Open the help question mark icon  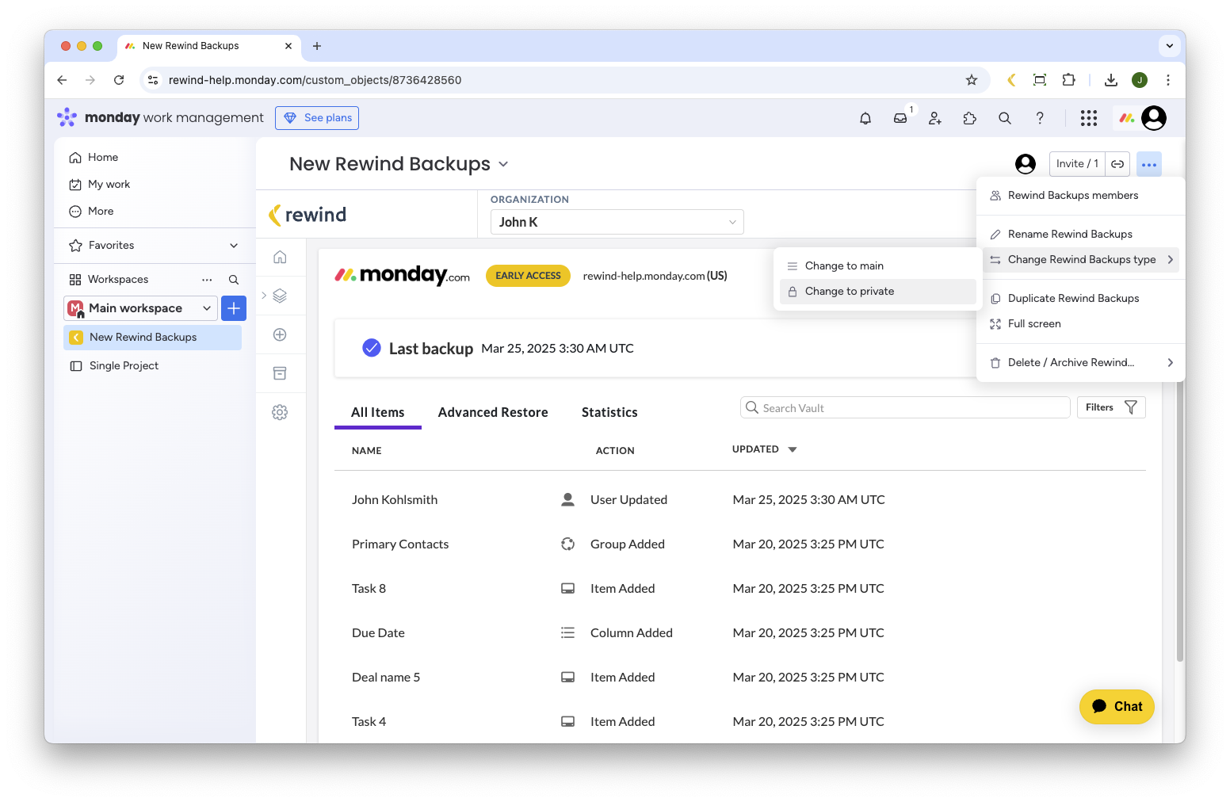click(x=1040, y=118)
